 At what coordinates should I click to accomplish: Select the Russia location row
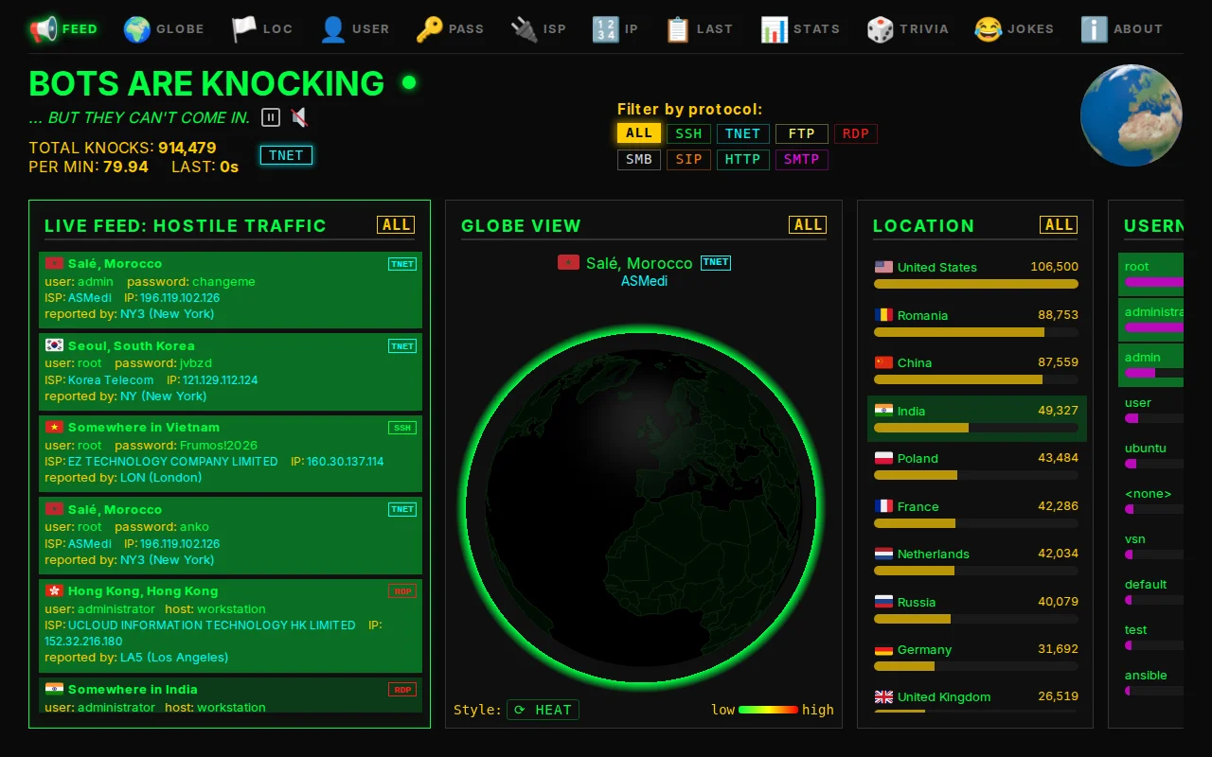coord(976,609)
